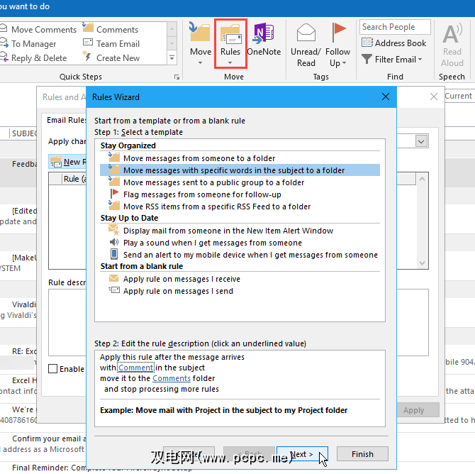Click the underlined 'Comments' folder link
Image resolution: width=475 pixels, height=474 pixels.
(x=172, y=378)
